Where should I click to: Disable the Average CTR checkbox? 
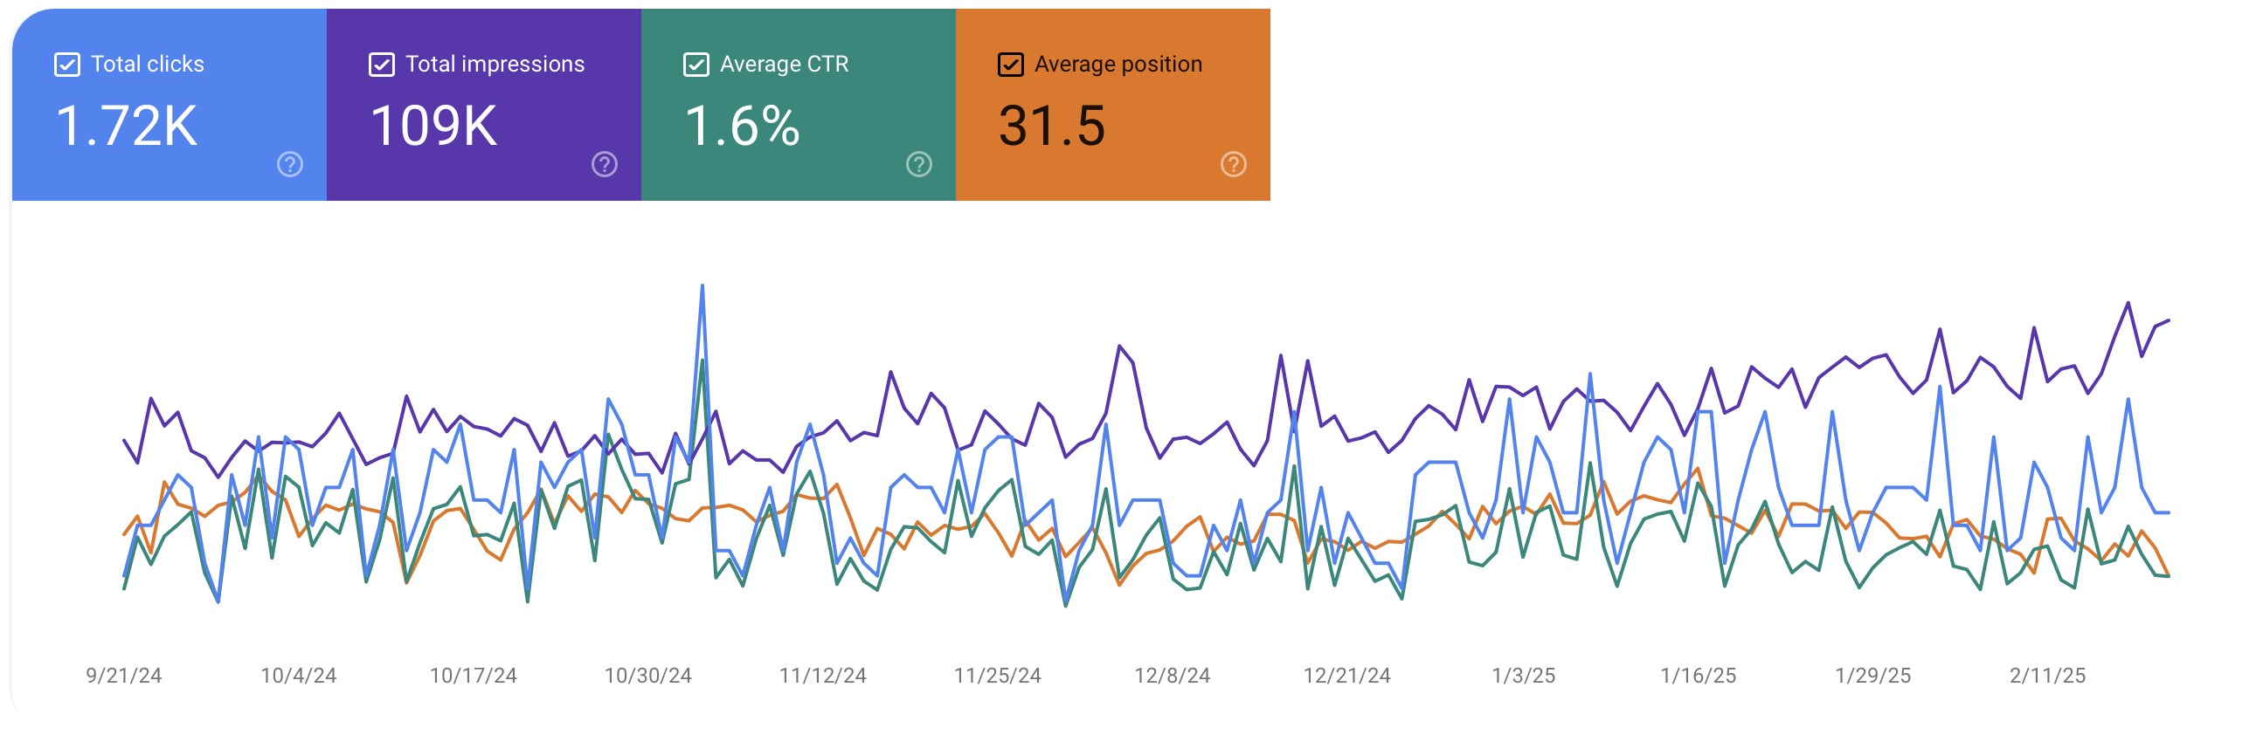point(696,65)
